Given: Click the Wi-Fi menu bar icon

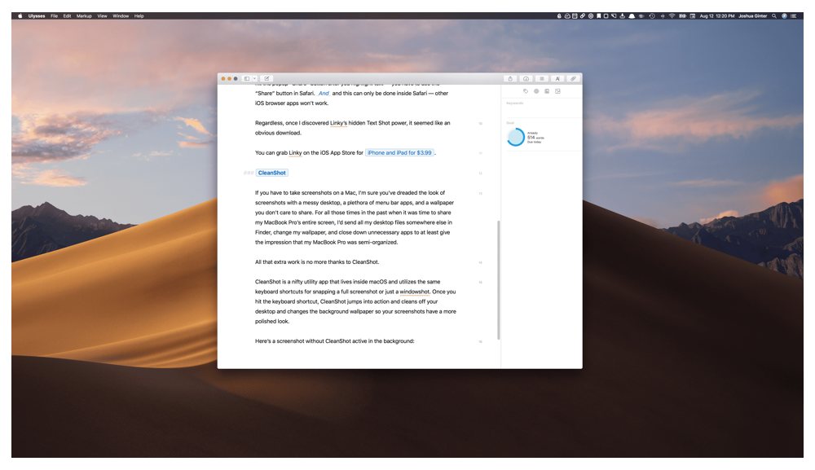Looking at the screenshot, I should click(x=672, y=16).
